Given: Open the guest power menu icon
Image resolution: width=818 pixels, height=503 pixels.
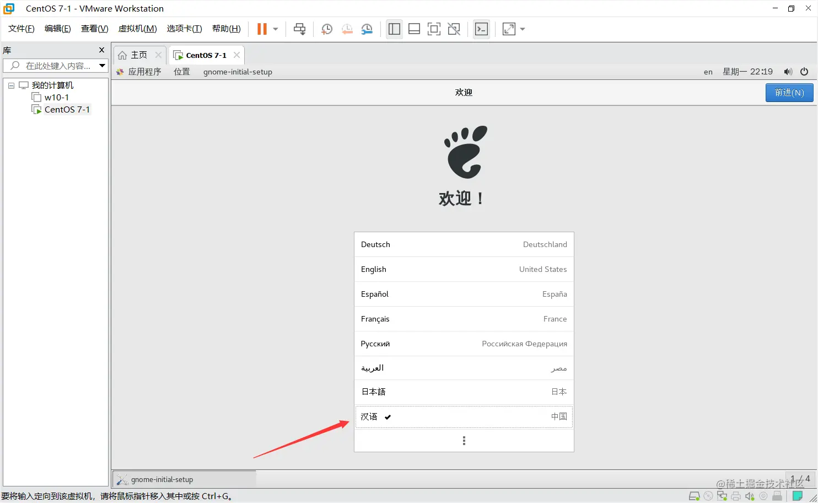Looking at the screenshot, I should 804,72.
